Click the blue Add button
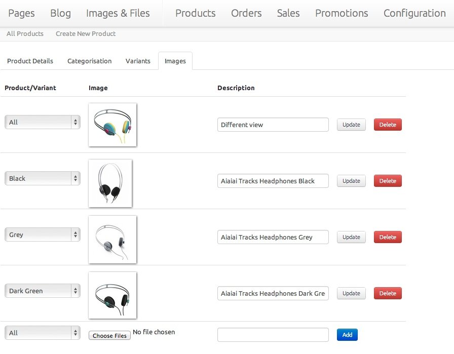The height and width of the screenshot is (354, 454). coord(347,335)
